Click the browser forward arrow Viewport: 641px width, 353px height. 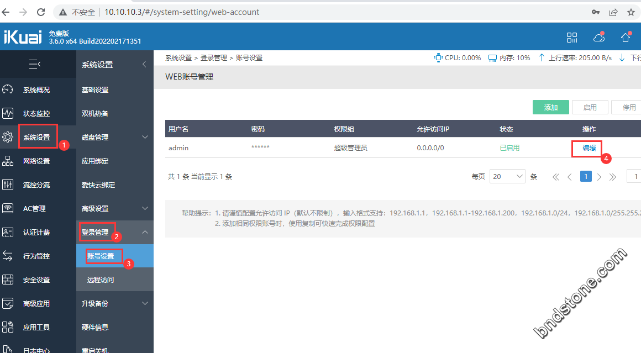pyautogui.click(x=23, y=12)
